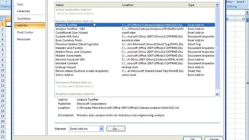249x140 pixels.
Task: Click the OK button
Action: (192, 138)
